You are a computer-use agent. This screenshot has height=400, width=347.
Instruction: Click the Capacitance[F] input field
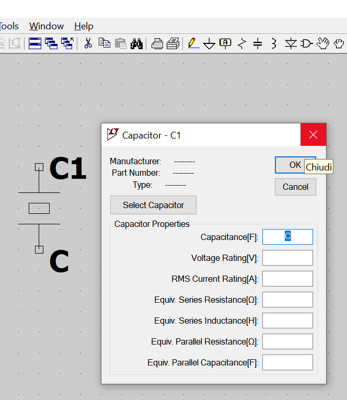coord(287,237)
